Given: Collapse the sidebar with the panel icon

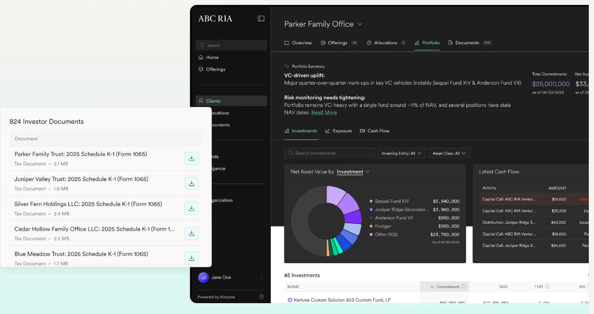Looking at the screenshot, I should (x=261, y=18).
